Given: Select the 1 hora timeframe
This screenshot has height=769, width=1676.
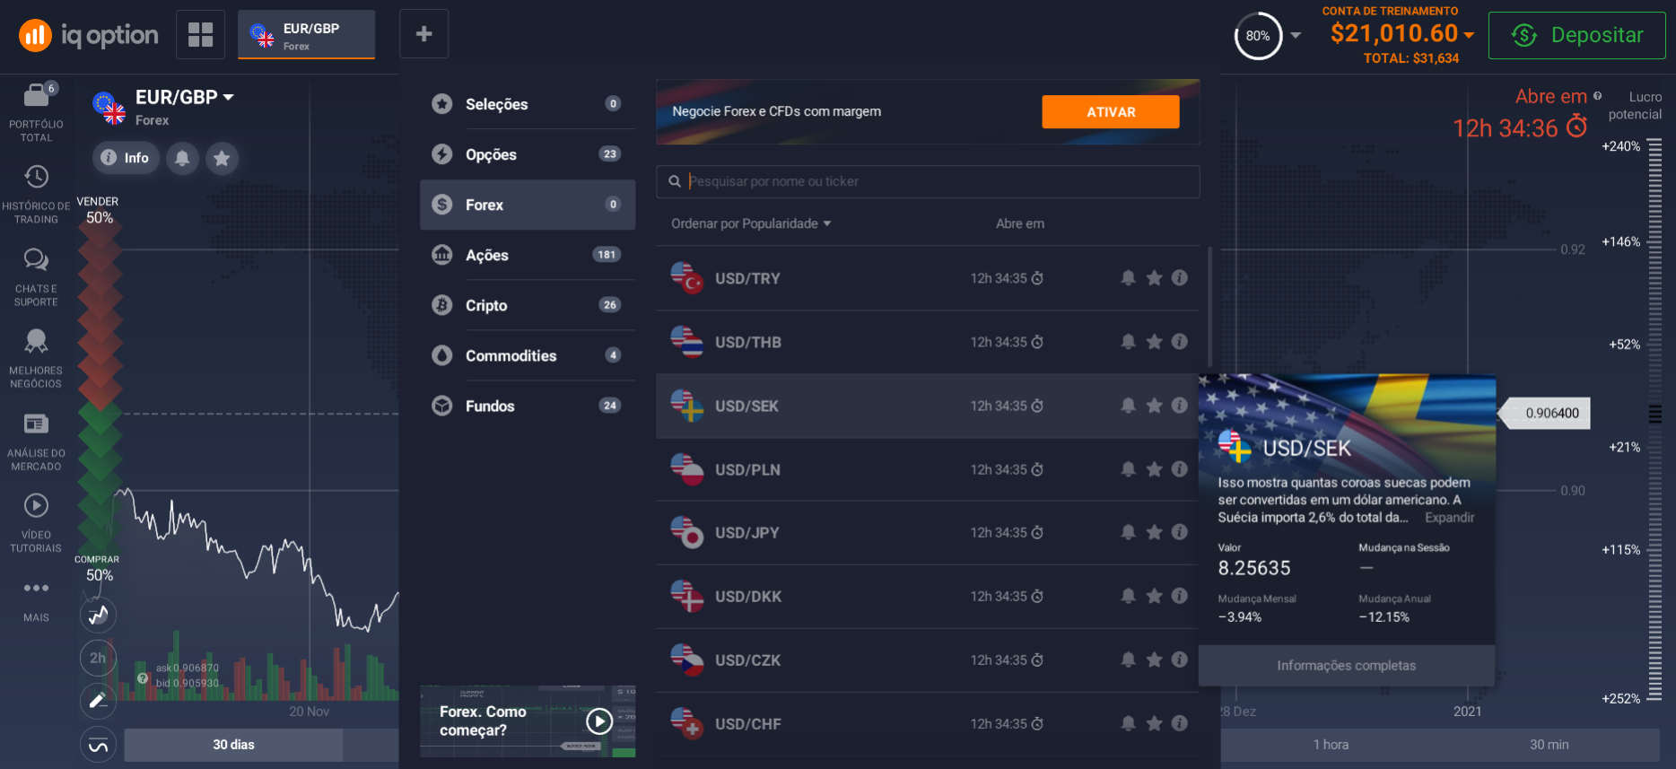Looking at the screenshot, I should 1331,745.
